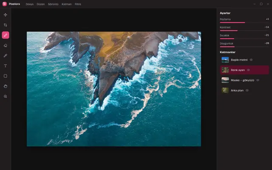This screenshot has width=272, height=170.
Task: Open the Dosya menu
Action: [x=29, y=4]
